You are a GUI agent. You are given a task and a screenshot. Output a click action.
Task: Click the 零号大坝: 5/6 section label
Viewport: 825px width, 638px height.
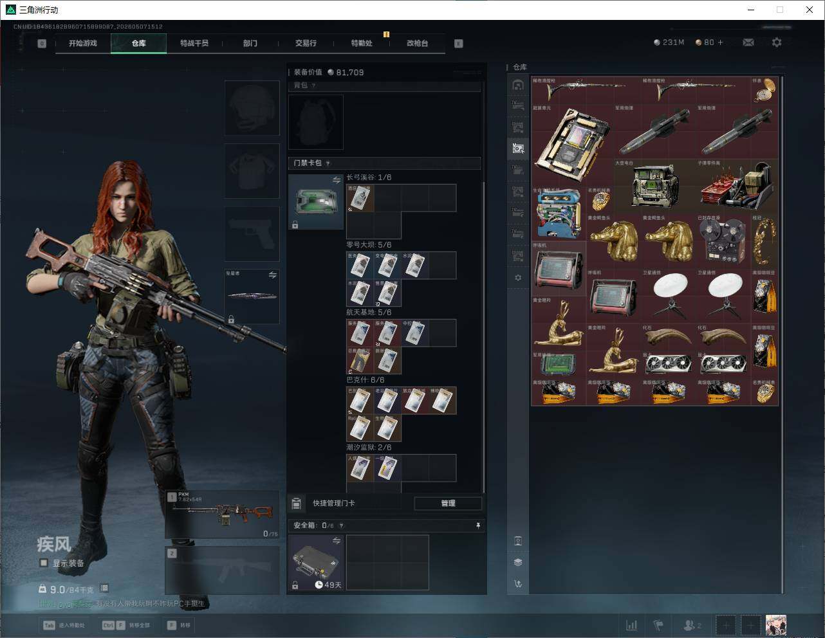click(x=369, y=245)
